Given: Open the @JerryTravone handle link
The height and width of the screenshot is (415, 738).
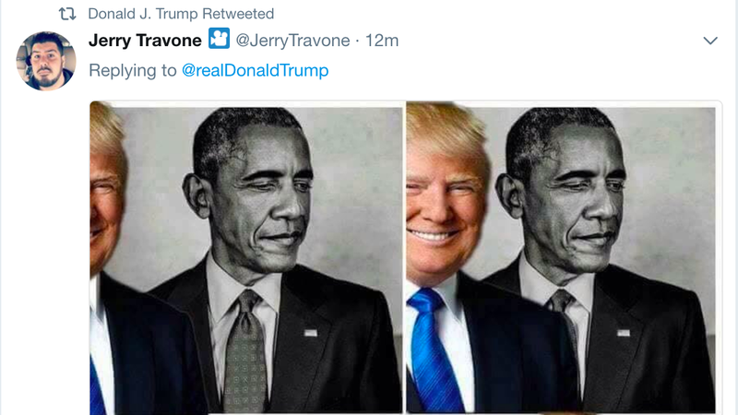Looking at the screenshot, I should (x=292, y=41).
